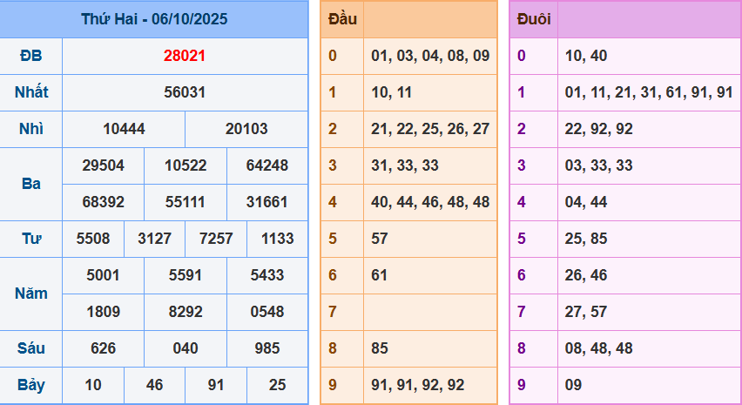This screenshot has height=405, width=742.
Task: Click the Thứ Hai - 06/10/2025 header
Action: pyautogui.click(x=154, y=19)
